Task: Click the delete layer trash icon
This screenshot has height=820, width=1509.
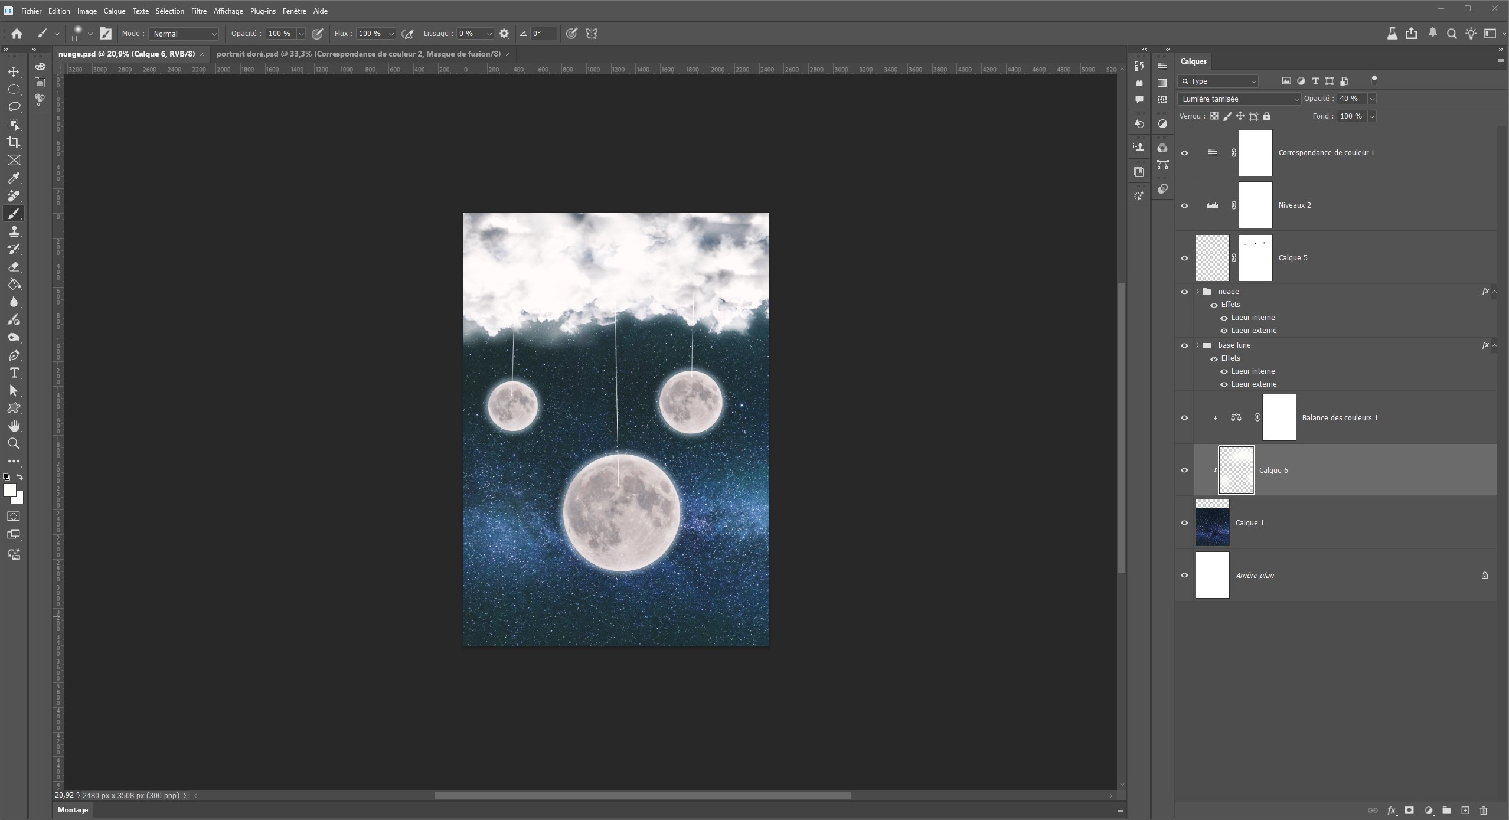Action: [x=1484, y=811]
